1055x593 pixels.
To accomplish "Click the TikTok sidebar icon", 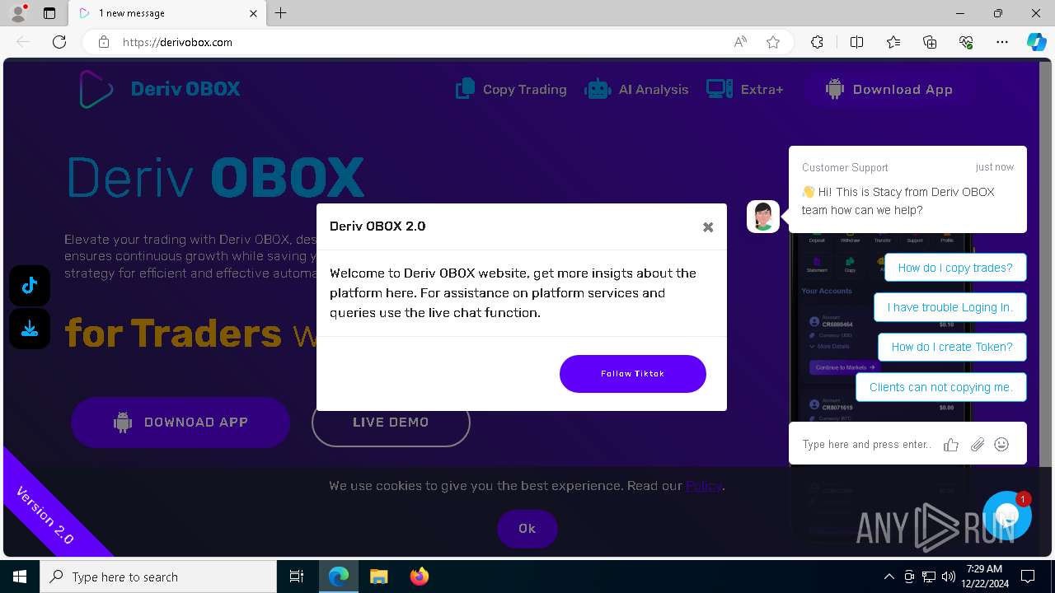I will 30,286.
